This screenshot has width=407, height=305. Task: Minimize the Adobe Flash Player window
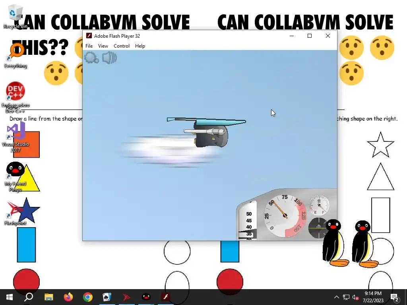point(292,36)
